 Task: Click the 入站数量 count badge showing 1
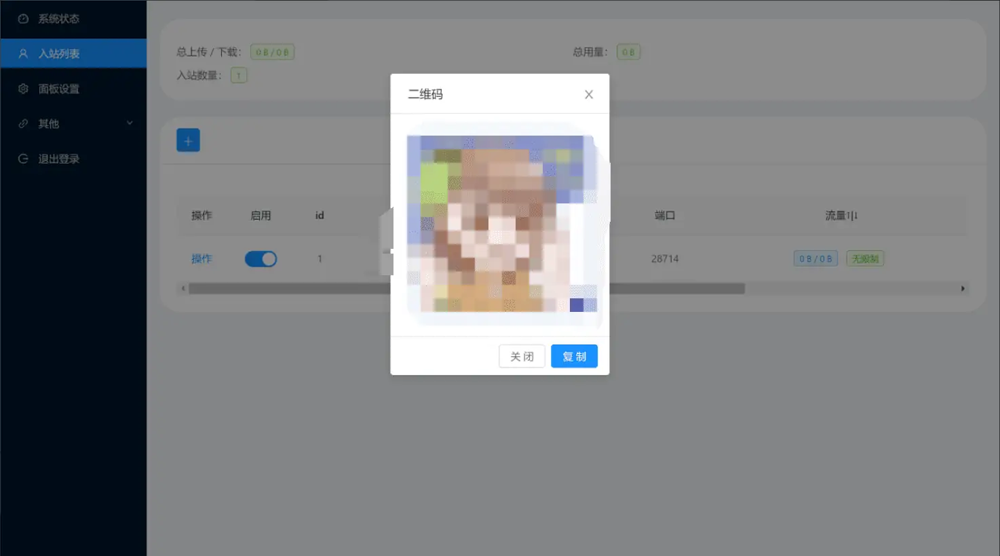tap(238, 75)
